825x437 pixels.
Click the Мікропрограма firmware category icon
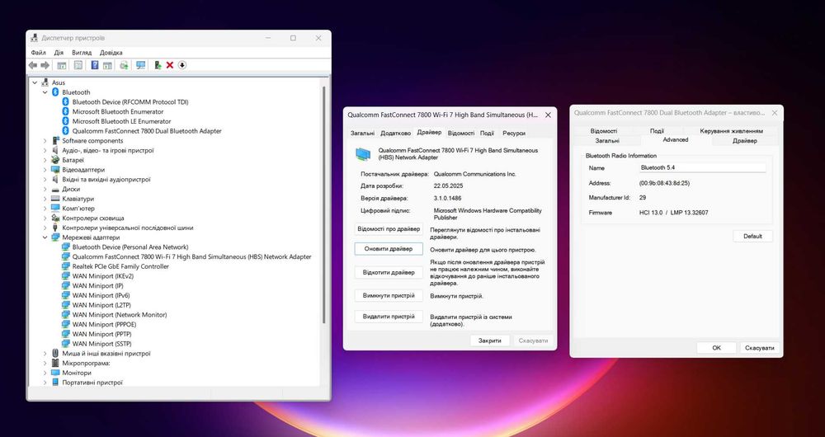(x=55, y=363)
